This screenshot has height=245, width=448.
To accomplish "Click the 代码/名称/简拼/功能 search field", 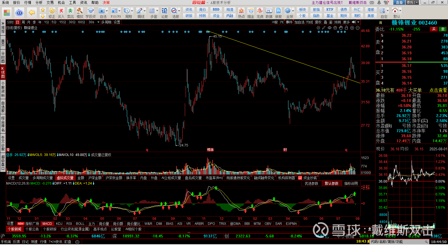I will [399, 242].
